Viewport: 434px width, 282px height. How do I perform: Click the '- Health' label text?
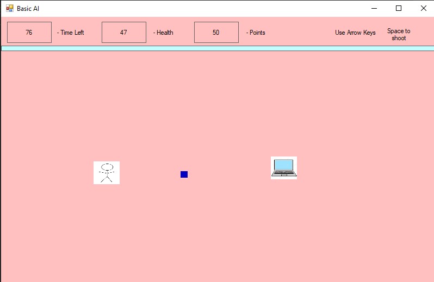pos(163,33)
